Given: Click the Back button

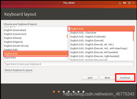Looking at the screenshot, I should pos(107,78).
